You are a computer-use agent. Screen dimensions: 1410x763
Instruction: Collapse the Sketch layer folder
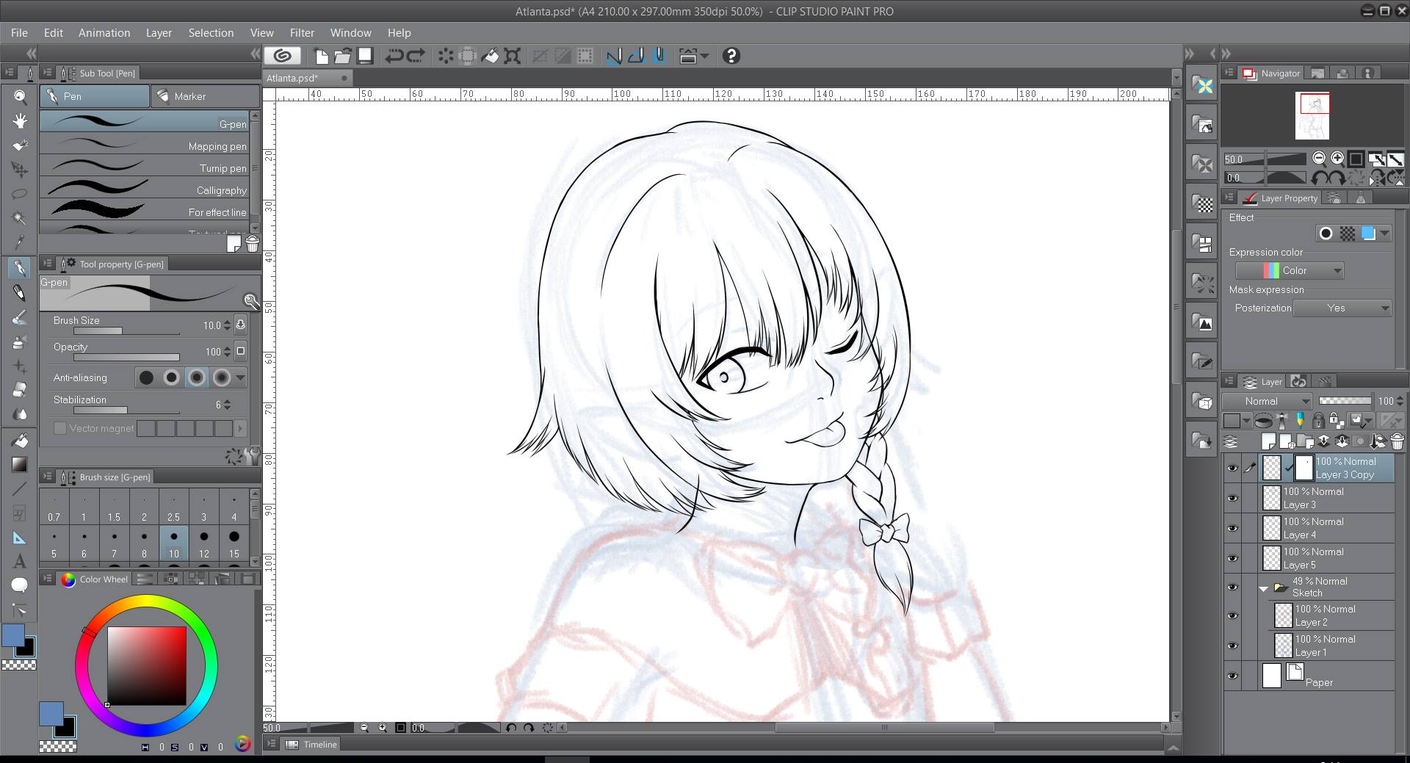(1263, 589)
